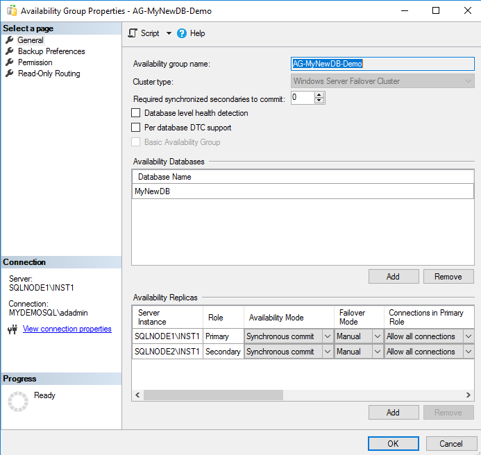481x455 pixels.
Task: Click the Availability Mode column header
Action: (289, 318)
